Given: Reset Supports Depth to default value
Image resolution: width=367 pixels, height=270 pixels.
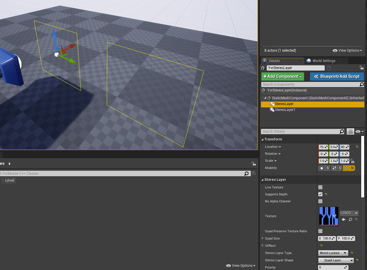Looking at the screenshot, I should tap(326, 194).
